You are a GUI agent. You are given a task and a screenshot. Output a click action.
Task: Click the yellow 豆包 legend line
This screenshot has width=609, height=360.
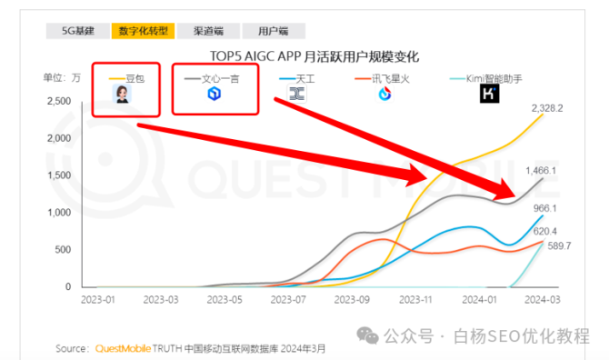point(117,79)
